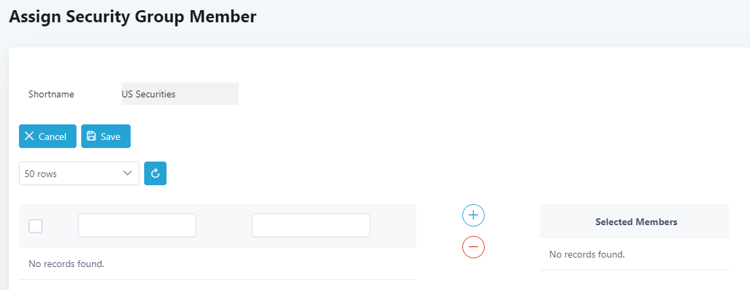The width and height of the screenshot is (750, 290).
Task: Toggle the select-all checkbox in table header
Action: click(36, 226)
